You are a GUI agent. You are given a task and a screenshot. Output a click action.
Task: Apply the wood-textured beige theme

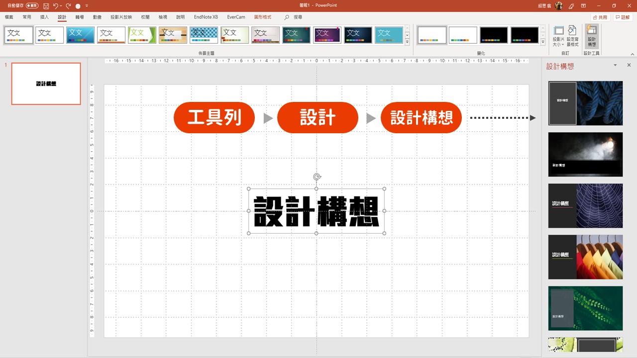(x=173, y=35)
